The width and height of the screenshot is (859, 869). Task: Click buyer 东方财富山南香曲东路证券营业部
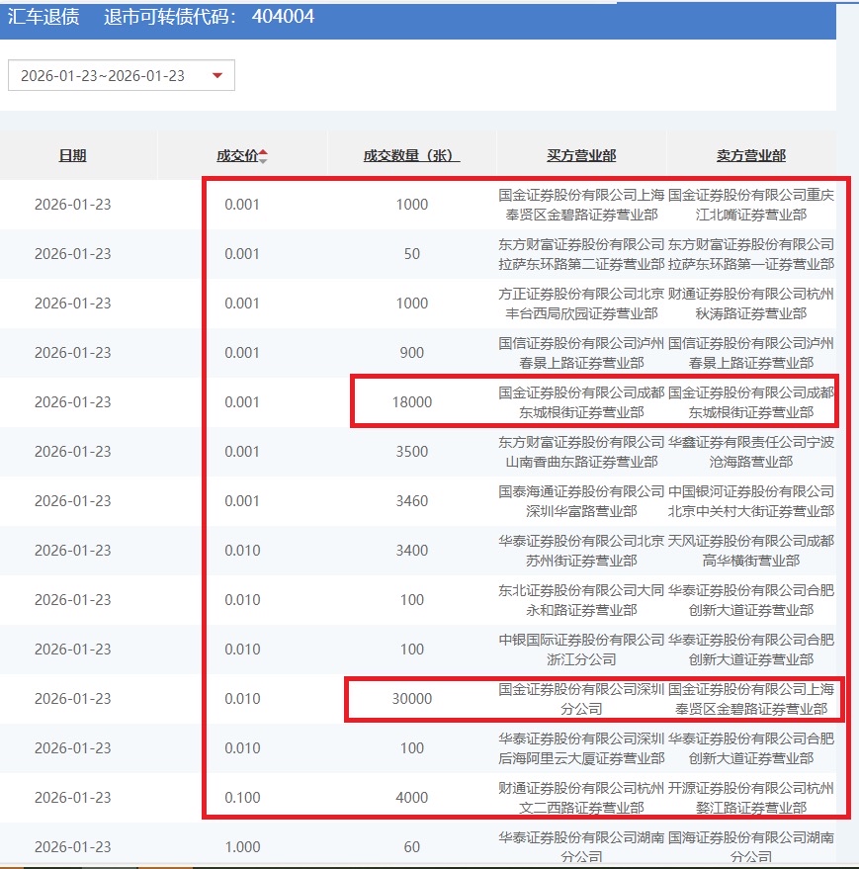pyautogui.click(x=581, y=451)
